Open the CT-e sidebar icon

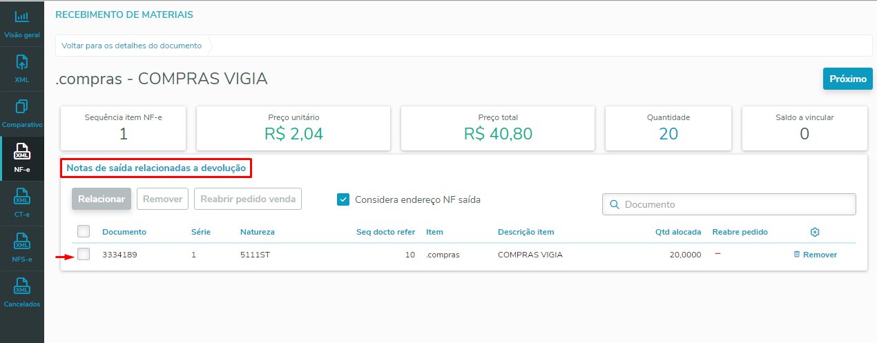tap(22, 197)
